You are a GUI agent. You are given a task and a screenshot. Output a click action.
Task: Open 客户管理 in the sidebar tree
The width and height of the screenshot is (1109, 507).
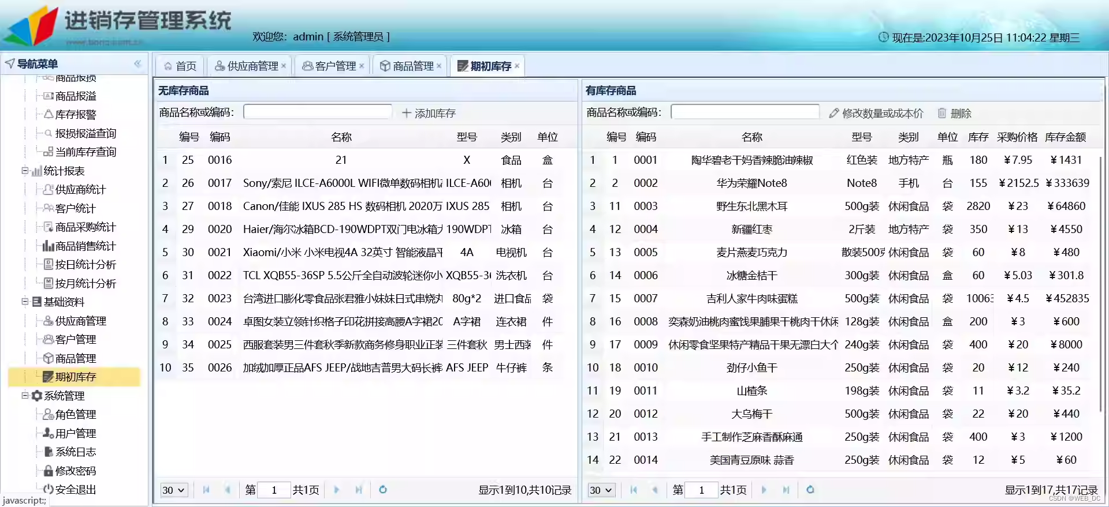pos(76,339)
